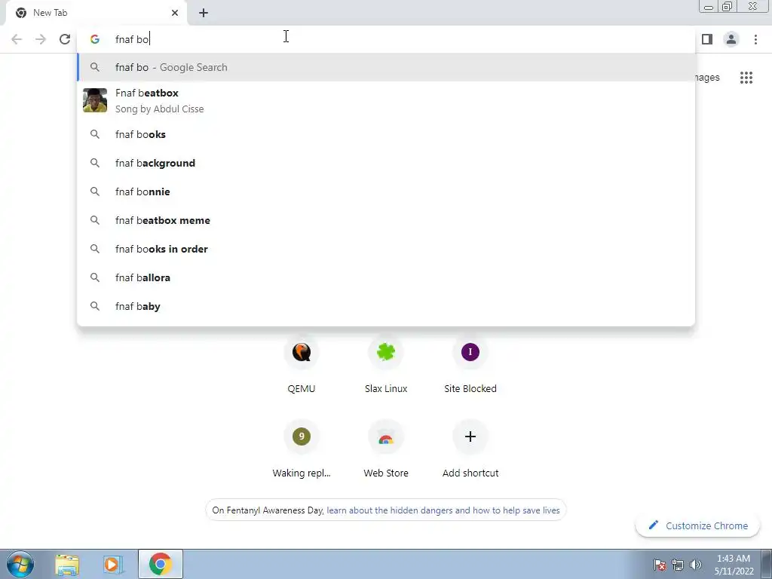The width and height of the screenshot is (772, 579).
Task: Click the Add shortcut plus tile
Action: tap(470, 450)
